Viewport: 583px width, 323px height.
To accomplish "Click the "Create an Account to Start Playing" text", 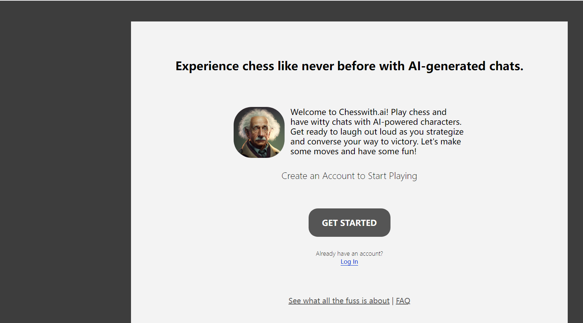I will pyautogui.click(x=349, y=176).
